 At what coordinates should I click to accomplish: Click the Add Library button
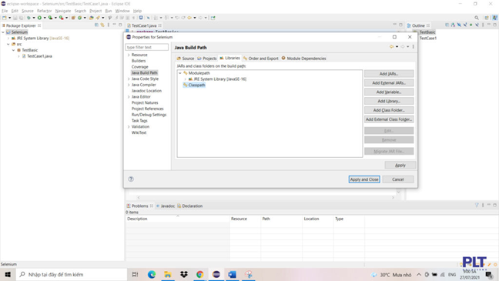pos(389,101)
